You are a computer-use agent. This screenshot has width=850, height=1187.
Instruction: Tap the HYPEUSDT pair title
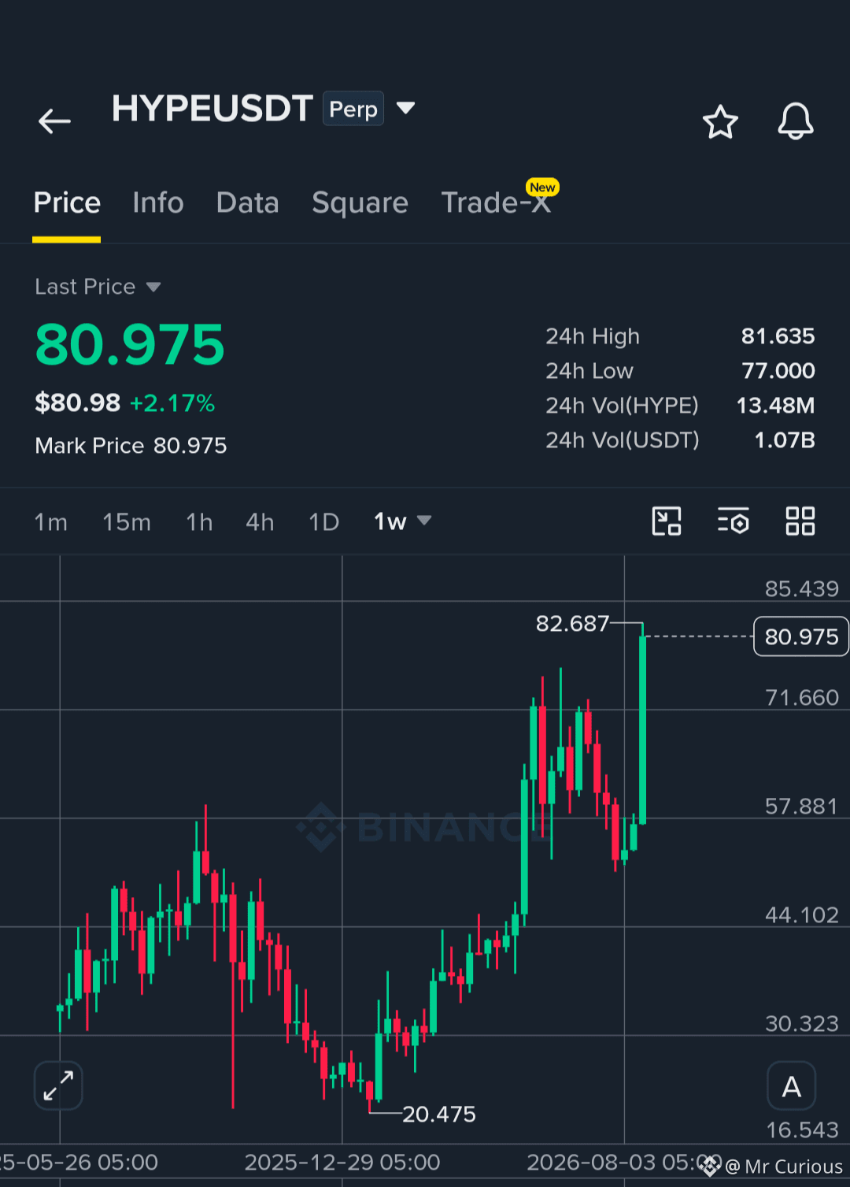tap(213, 109)
